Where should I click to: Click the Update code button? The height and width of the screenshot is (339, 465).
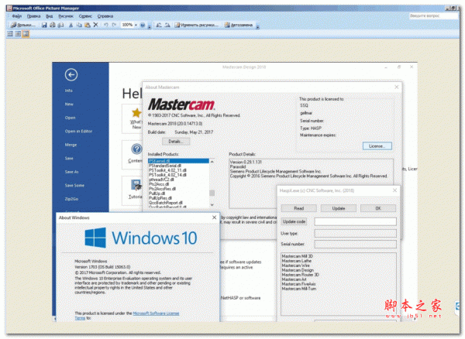pyautogui.click(x=295, y=221)
